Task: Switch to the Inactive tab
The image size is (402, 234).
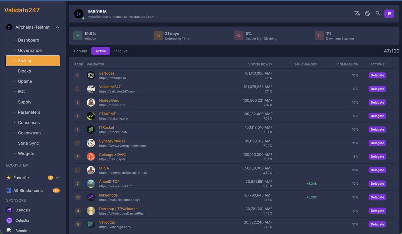Action: (x=121, y=51)
